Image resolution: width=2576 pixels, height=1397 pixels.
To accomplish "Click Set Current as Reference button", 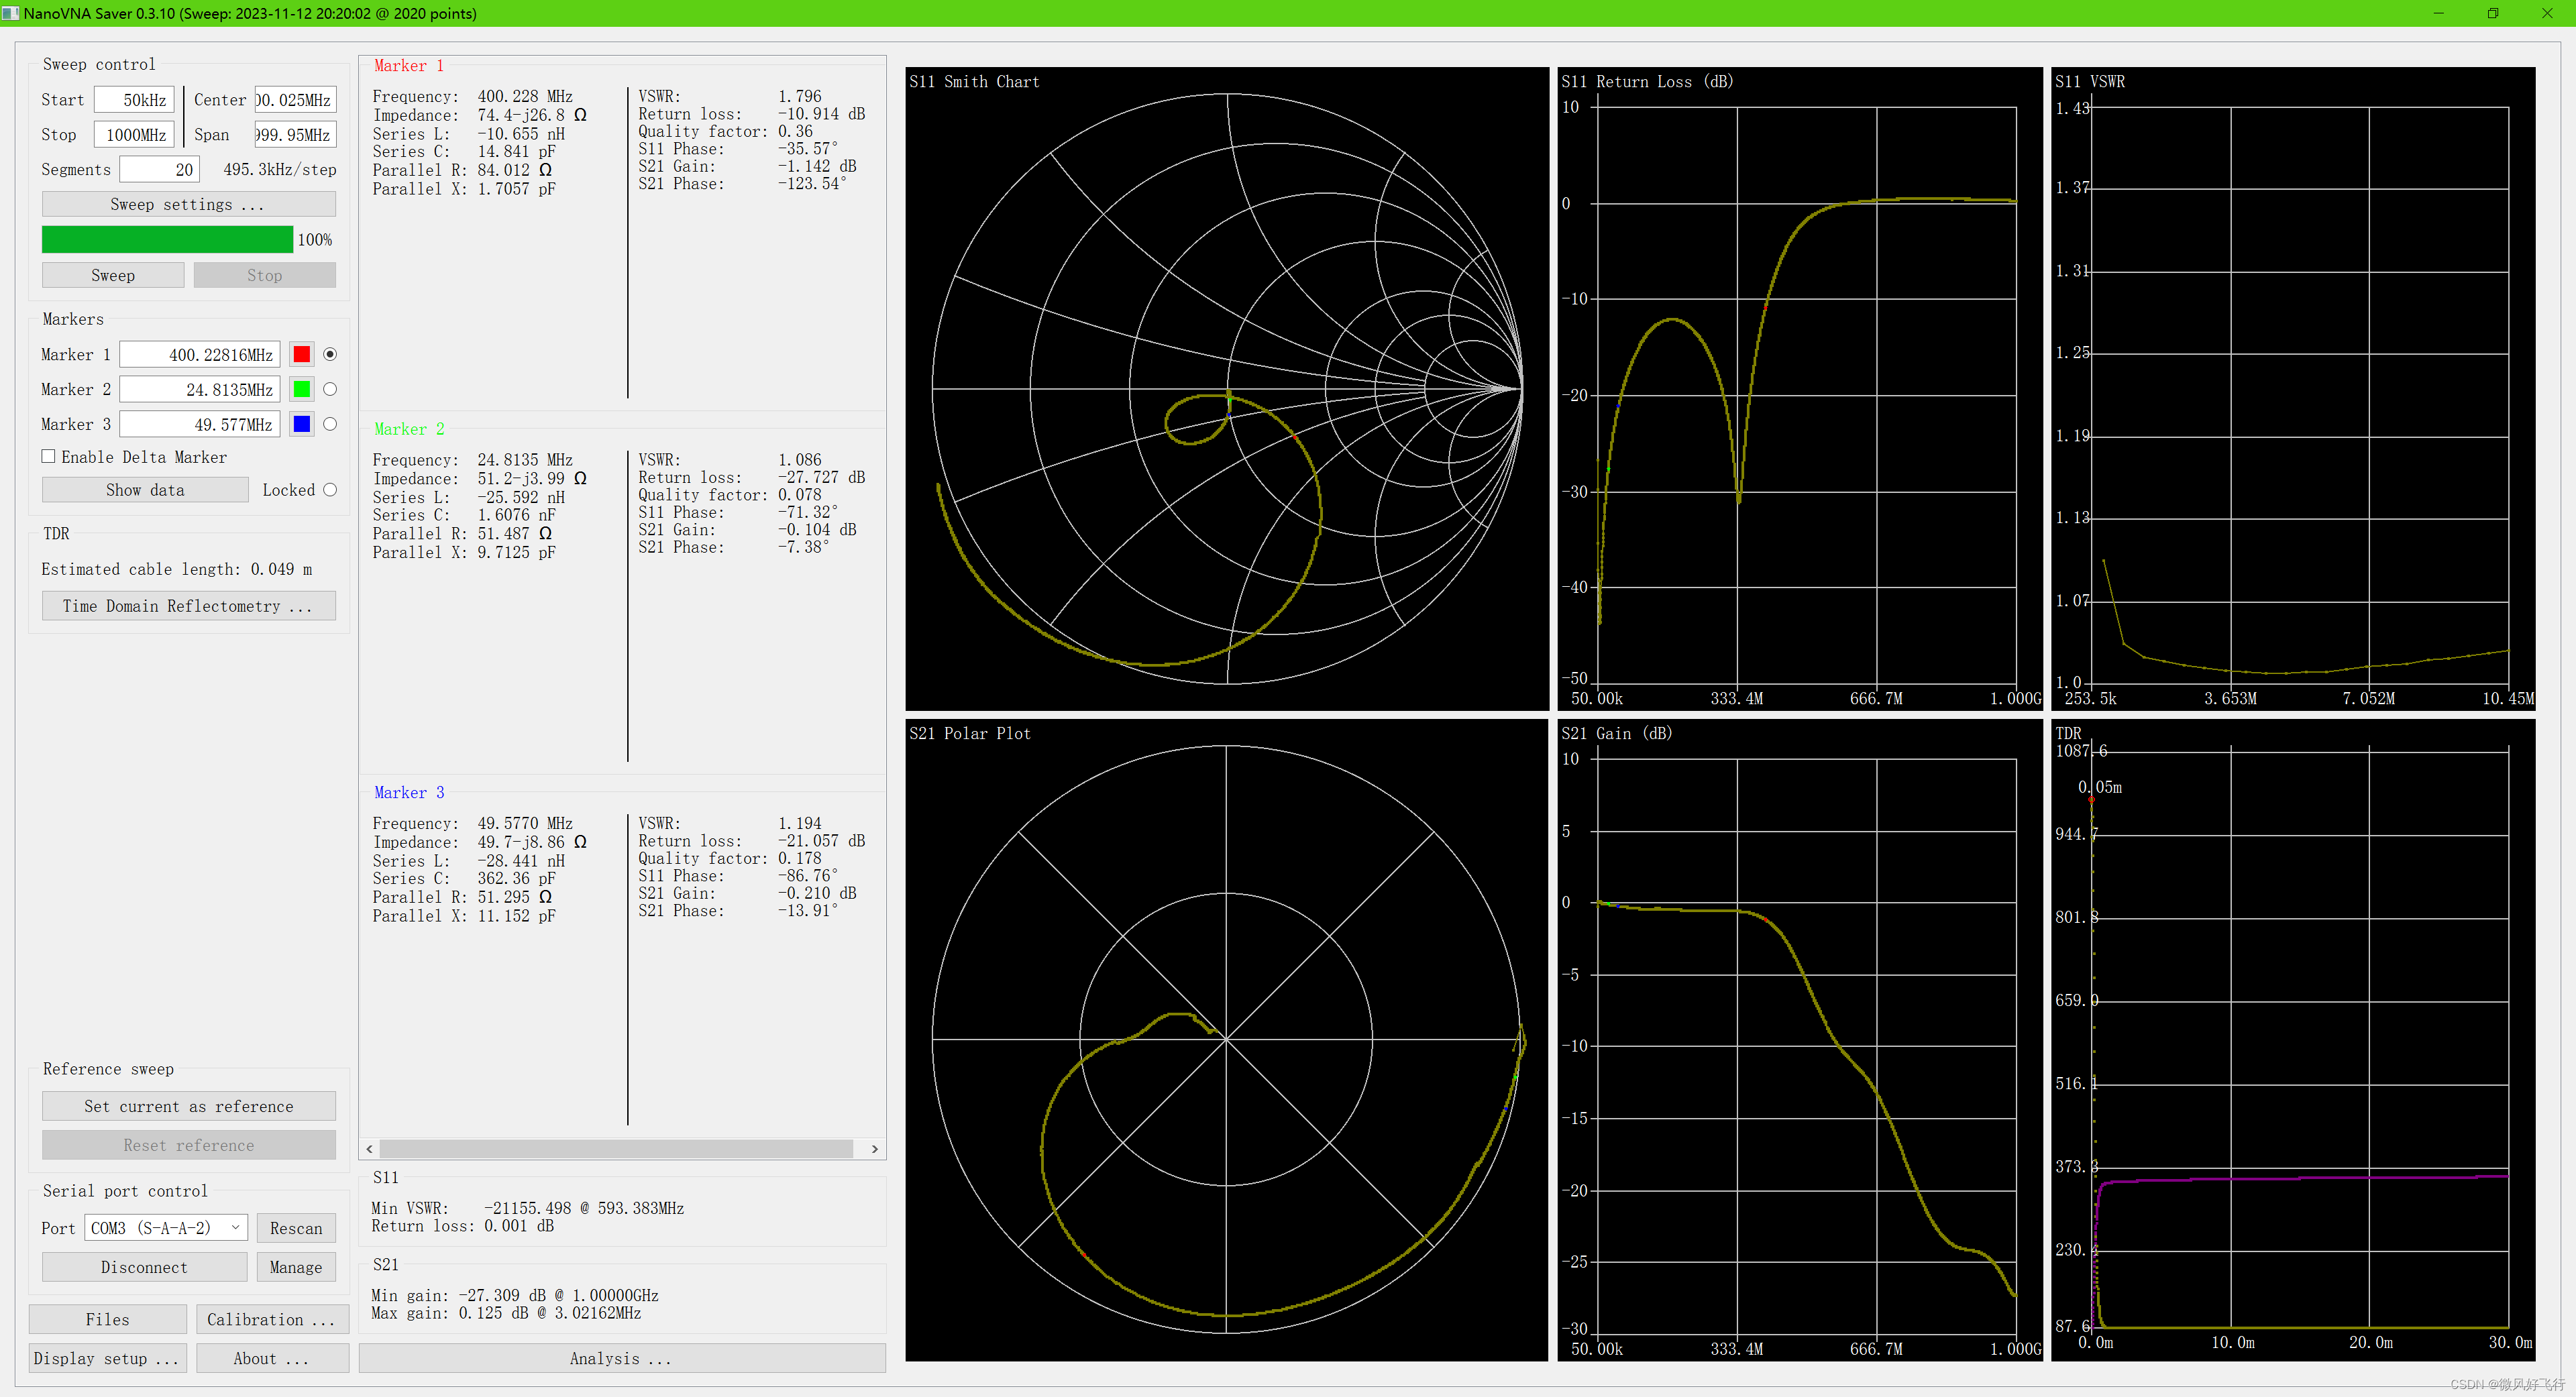I will [x=188, y=1105].
